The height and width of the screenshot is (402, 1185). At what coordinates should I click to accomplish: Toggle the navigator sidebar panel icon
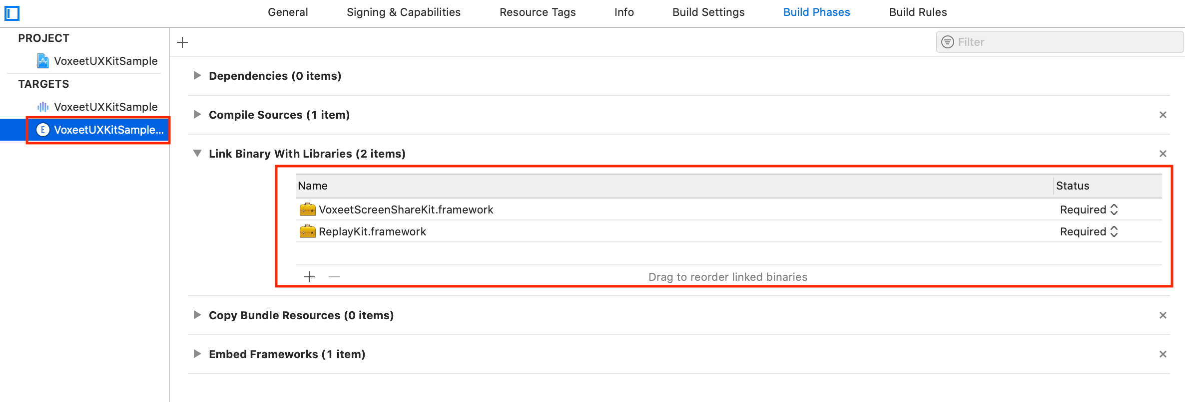(x=12, y=13)
